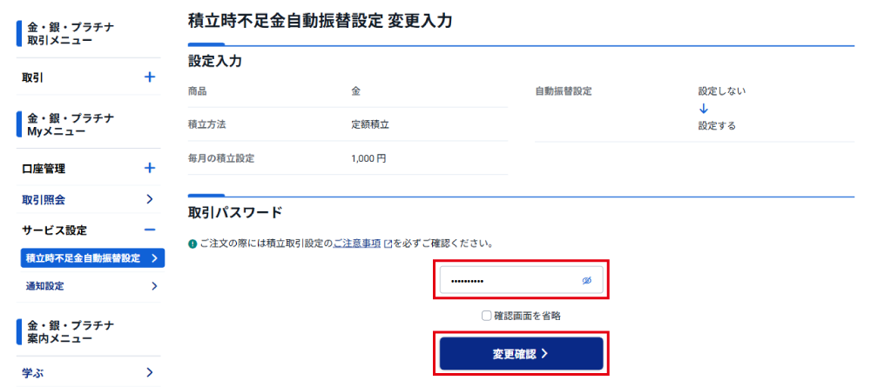Viewport: 871px width, 387px height.
Task: Click the chevron arrow next to 学ぶ
Action: click(x=150, y=373)
